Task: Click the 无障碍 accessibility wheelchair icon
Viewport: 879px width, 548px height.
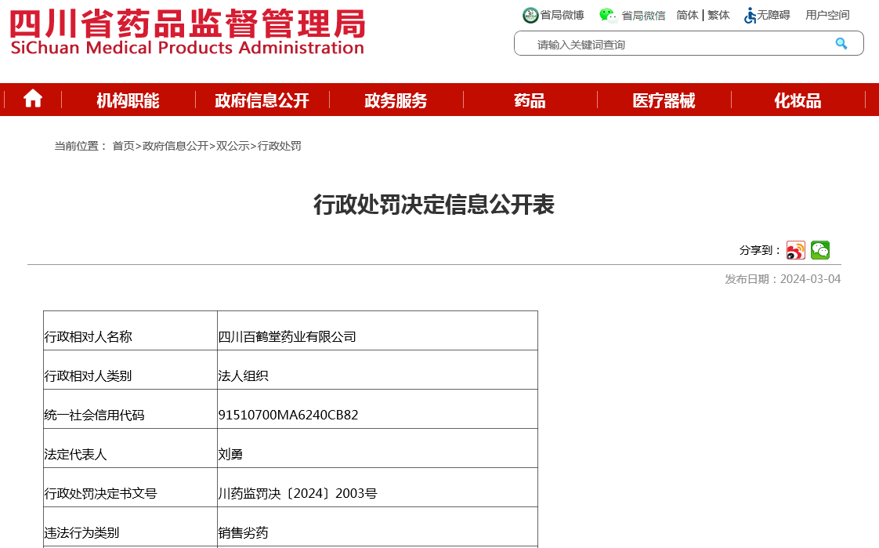Action: pyautogui.click(x=750, y=16)
